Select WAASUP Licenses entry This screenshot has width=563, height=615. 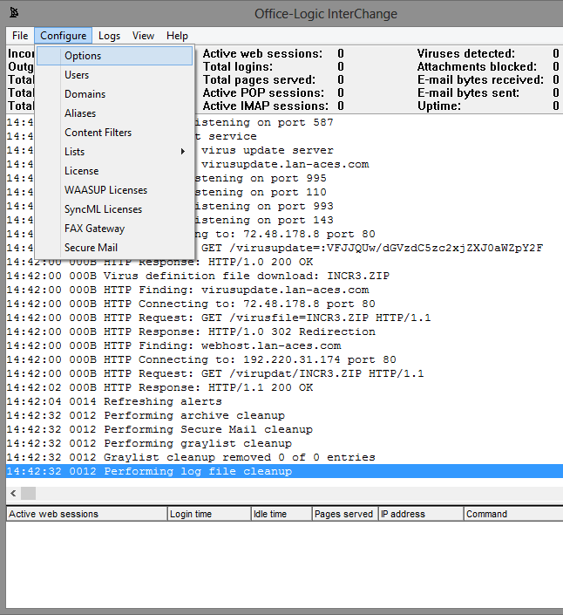(x=115, y=190)
